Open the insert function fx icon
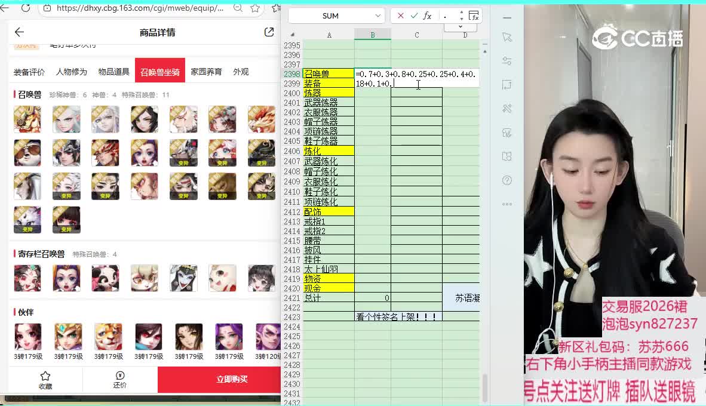Viewport: 706px width, 406px height. 427,16
